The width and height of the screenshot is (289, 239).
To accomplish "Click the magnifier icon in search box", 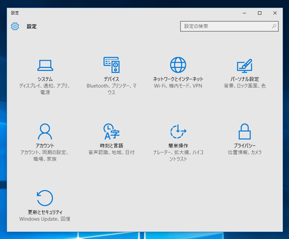I will point(274,27).
